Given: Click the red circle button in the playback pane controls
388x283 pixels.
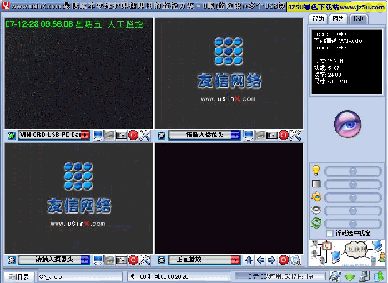Looking at the screenshot, I should coord(284,260).
